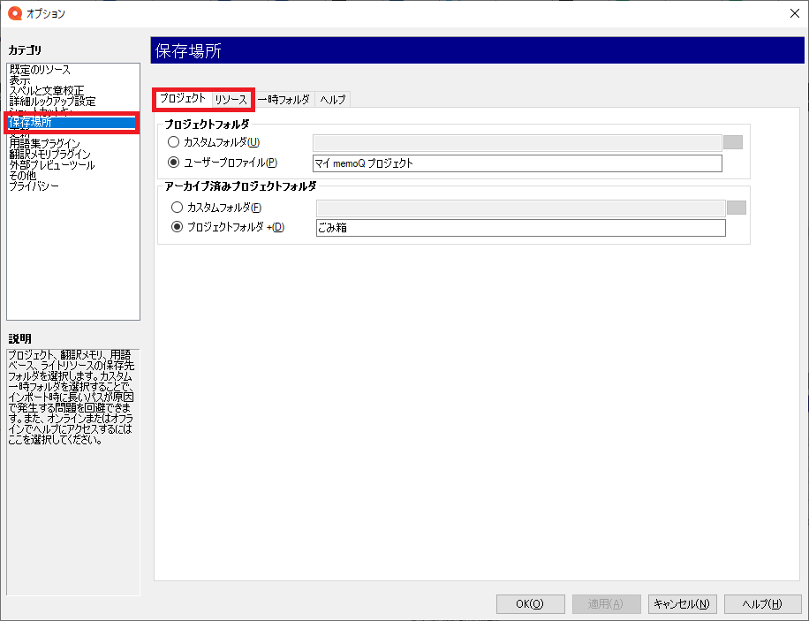Select プライバシー in the category list
Screen dimensions: 809x621
pos(34,186)
